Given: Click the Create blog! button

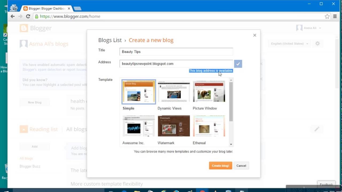Looking at the screenshot, I should pyautogui.click(x=220, y=166).
